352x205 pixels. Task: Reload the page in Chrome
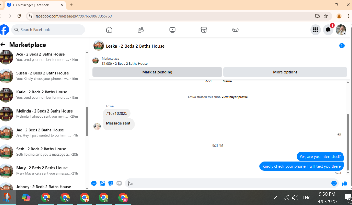[19, 16]
